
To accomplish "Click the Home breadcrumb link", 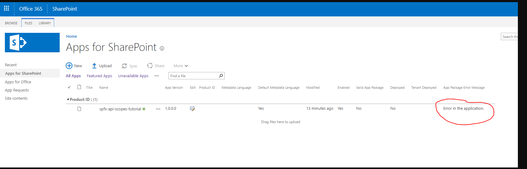I will point(72,36).
